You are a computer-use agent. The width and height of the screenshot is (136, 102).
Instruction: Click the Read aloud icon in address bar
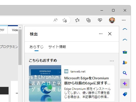(55, 20)
